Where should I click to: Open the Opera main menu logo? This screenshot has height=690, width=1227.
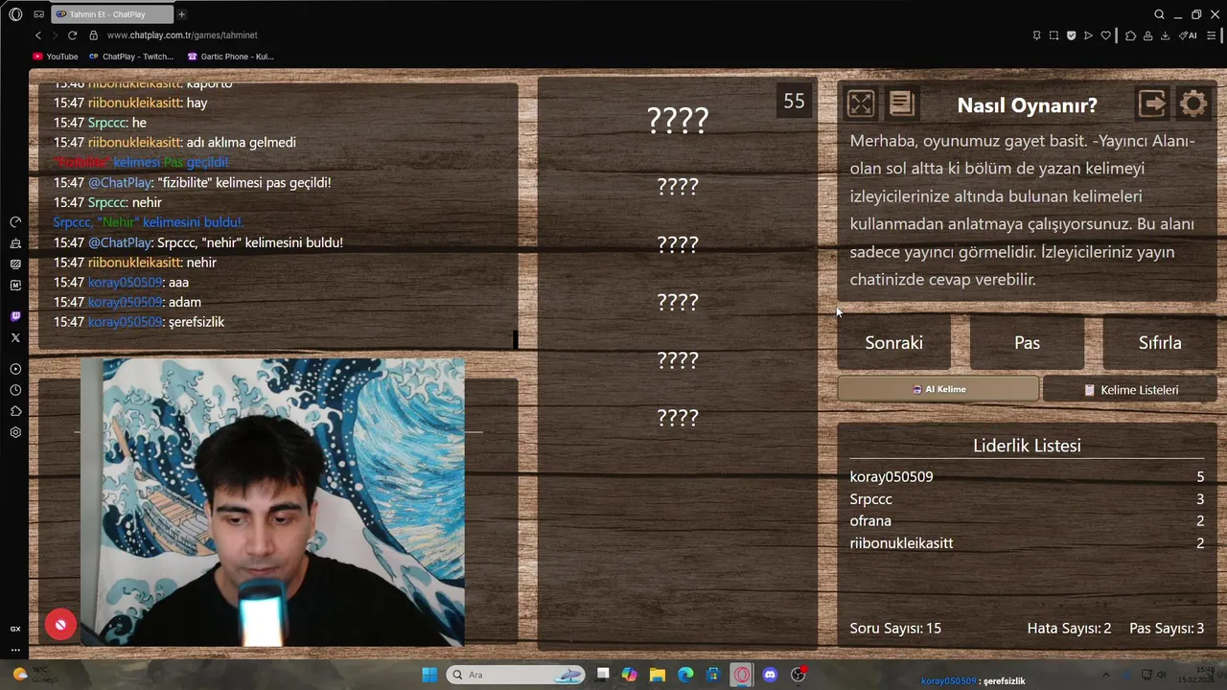click(15, 14)
